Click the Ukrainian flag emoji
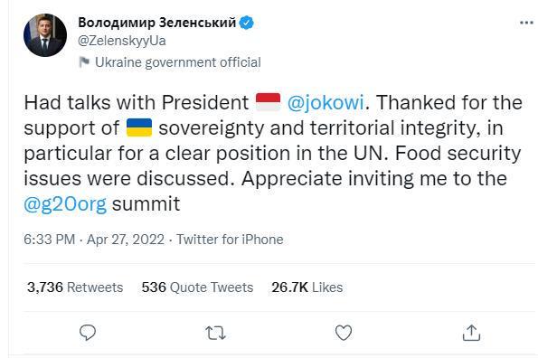This screenshot has height=358, width=538. [x=139, y=127]
